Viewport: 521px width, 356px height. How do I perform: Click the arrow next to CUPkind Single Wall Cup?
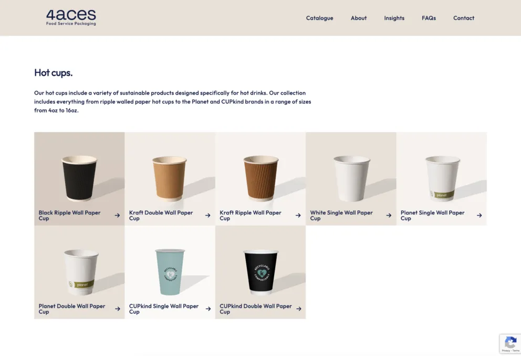pyautogui.click(x=208, y=309)
